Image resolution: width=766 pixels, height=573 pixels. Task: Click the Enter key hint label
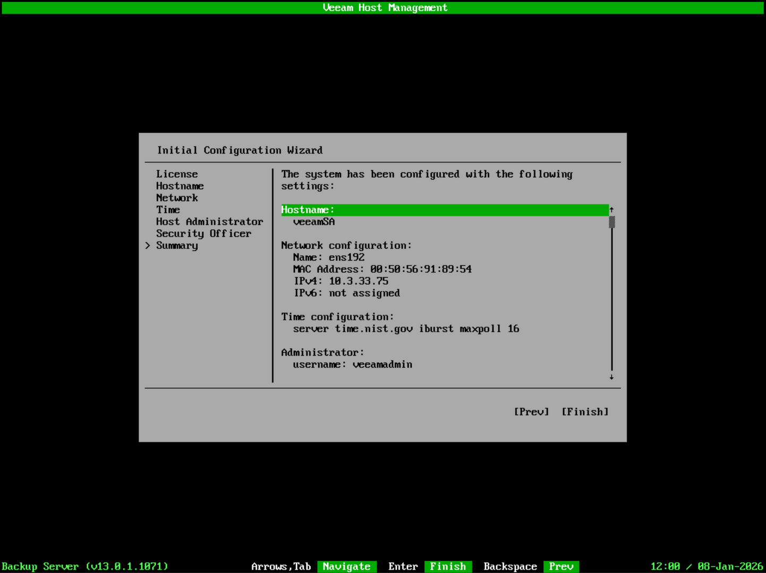[x=403, y=567]
